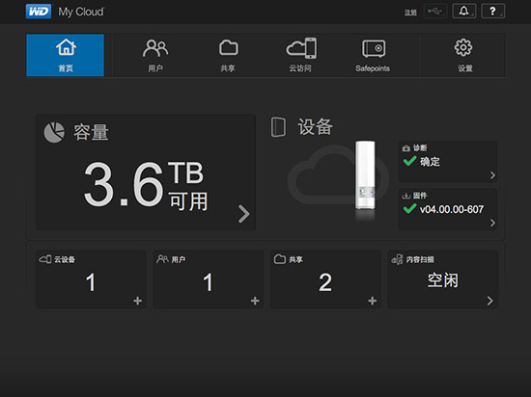The width and height of the screenshot is (531, 397).
Task: Open the help question mark menu
Action: (493, 12)
